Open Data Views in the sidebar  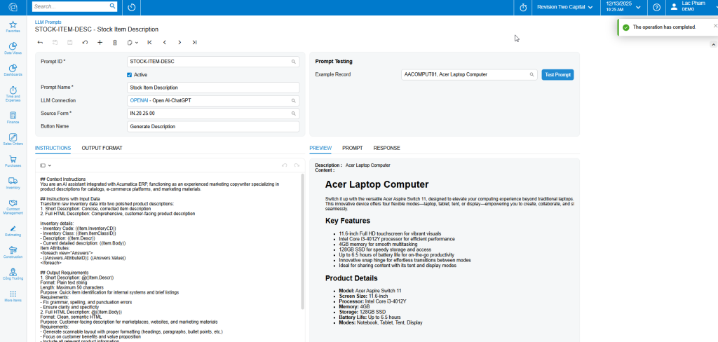pyautogui.click(x=13, y=48)
